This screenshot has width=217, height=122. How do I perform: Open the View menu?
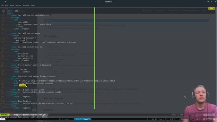coord(12,5)
